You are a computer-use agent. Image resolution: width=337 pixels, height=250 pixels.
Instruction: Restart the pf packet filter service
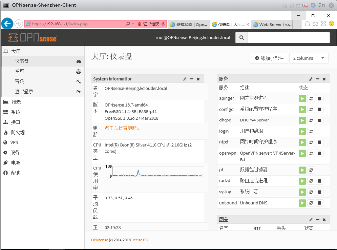(311, 170)
